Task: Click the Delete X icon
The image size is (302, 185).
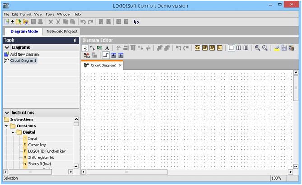Action: click(51, 22)
